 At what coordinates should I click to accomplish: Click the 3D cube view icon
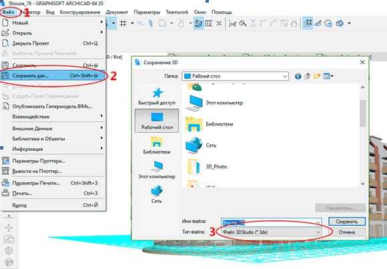pos(340,23)
